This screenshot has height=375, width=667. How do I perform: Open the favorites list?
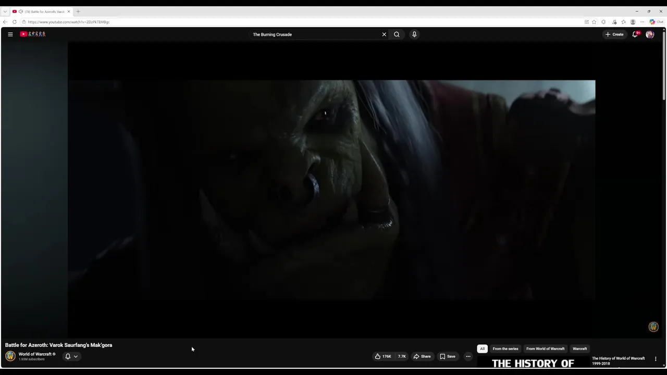[x=623, y=22]
